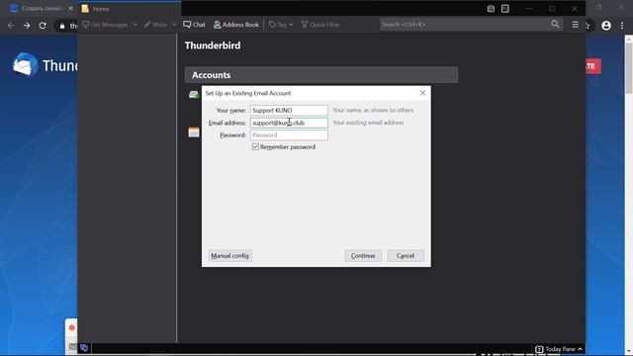Click the Today Pane arrow
Viewport: 633px width, 356px height.
tap(581, 349)
